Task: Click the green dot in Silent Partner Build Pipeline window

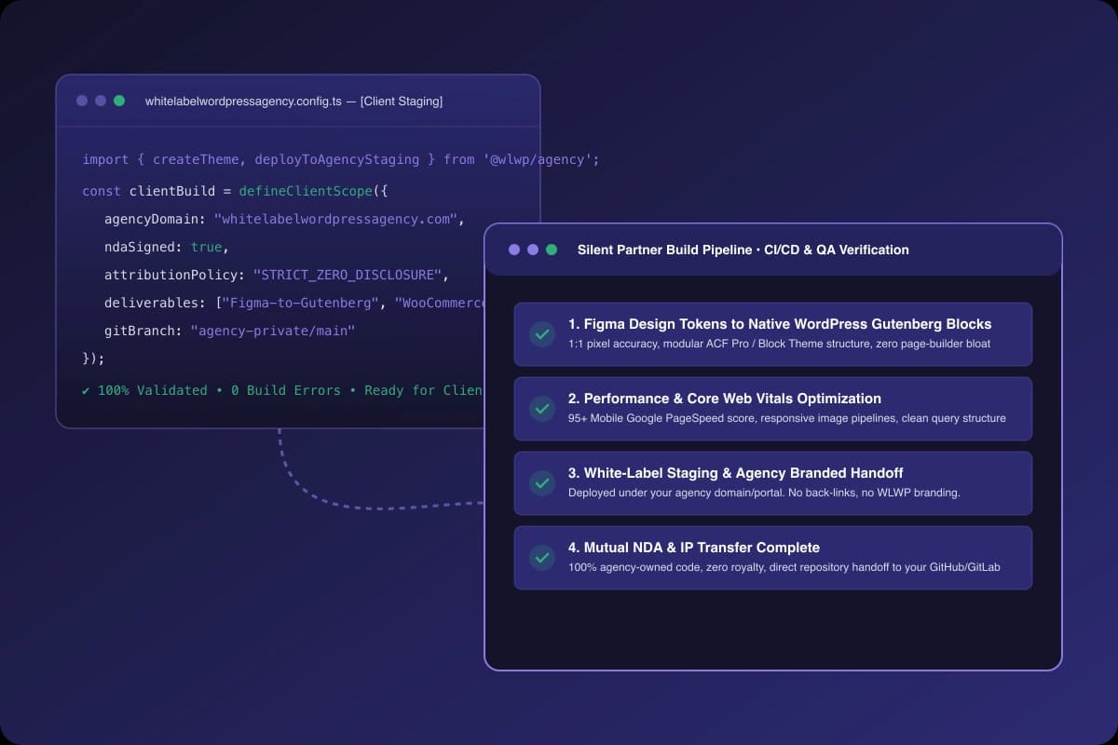Action: (552, 250)
